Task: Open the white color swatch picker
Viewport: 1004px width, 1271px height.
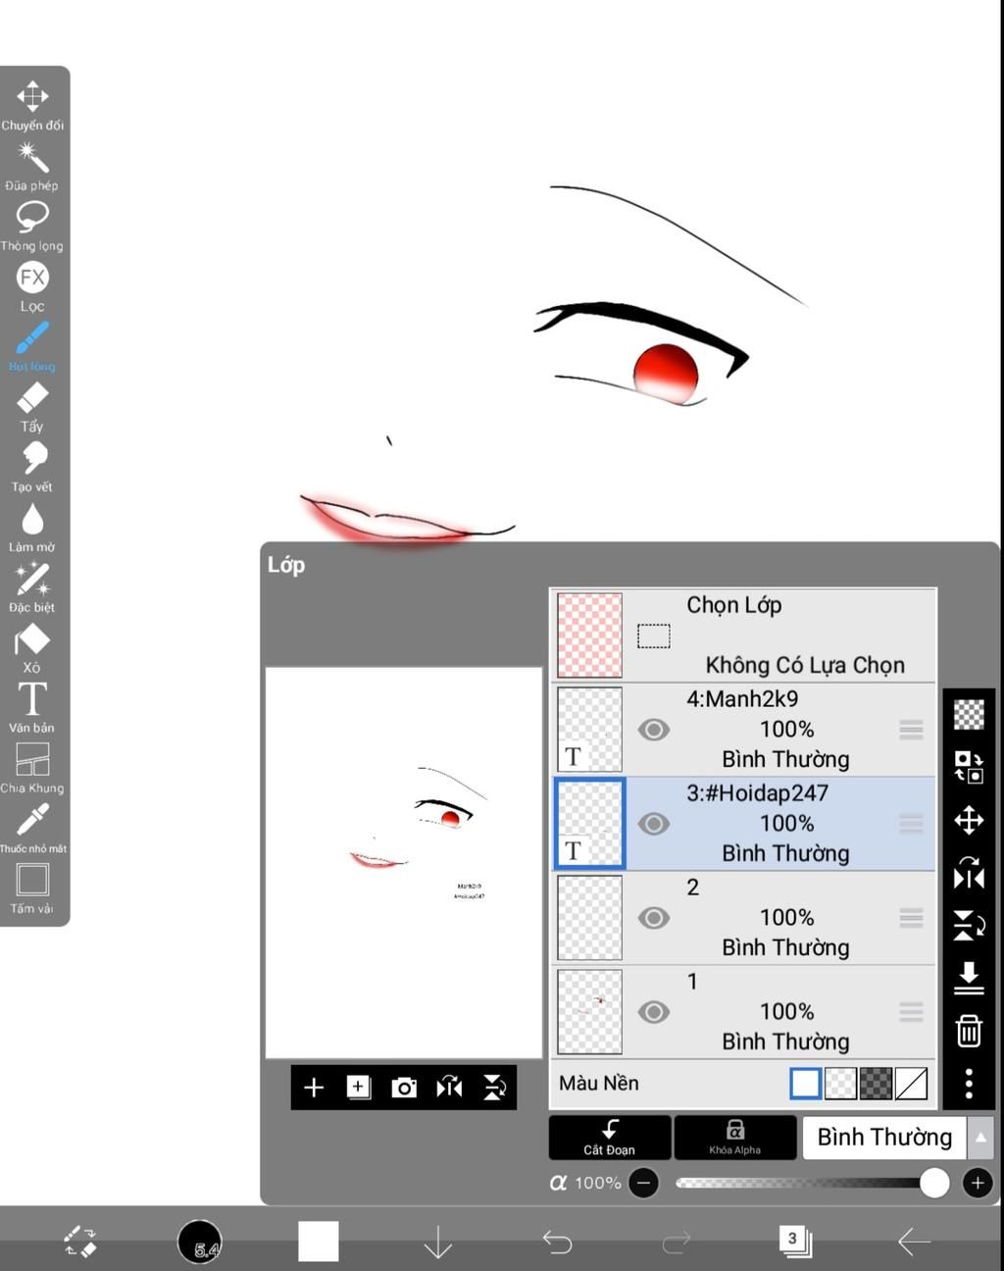Action: 319,1242
